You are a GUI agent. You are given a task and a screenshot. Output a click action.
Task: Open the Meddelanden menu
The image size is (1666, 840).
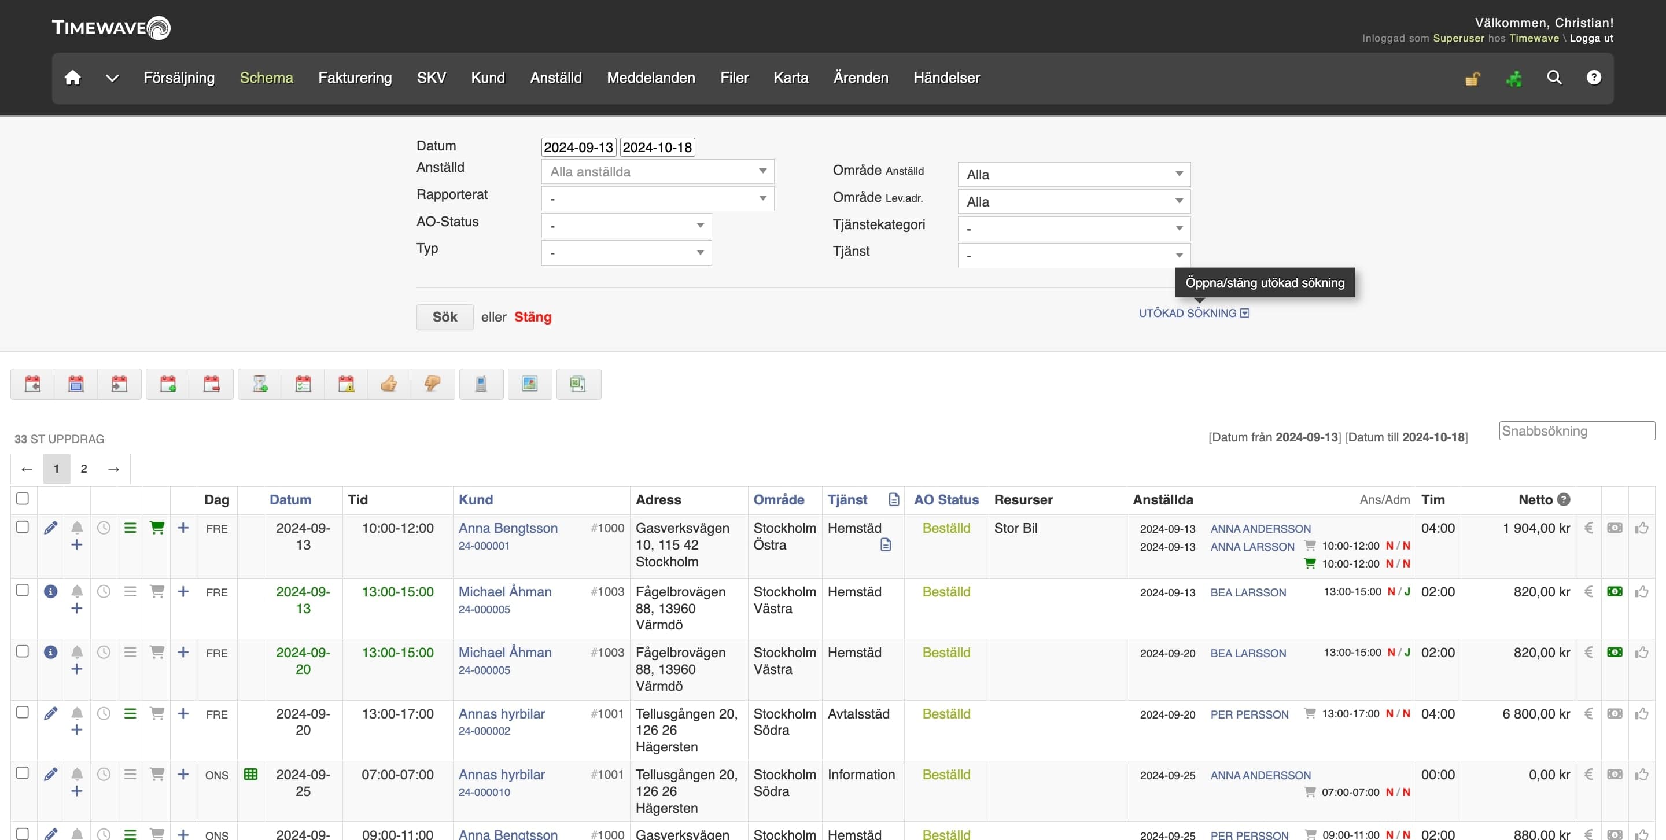point(651,78)
